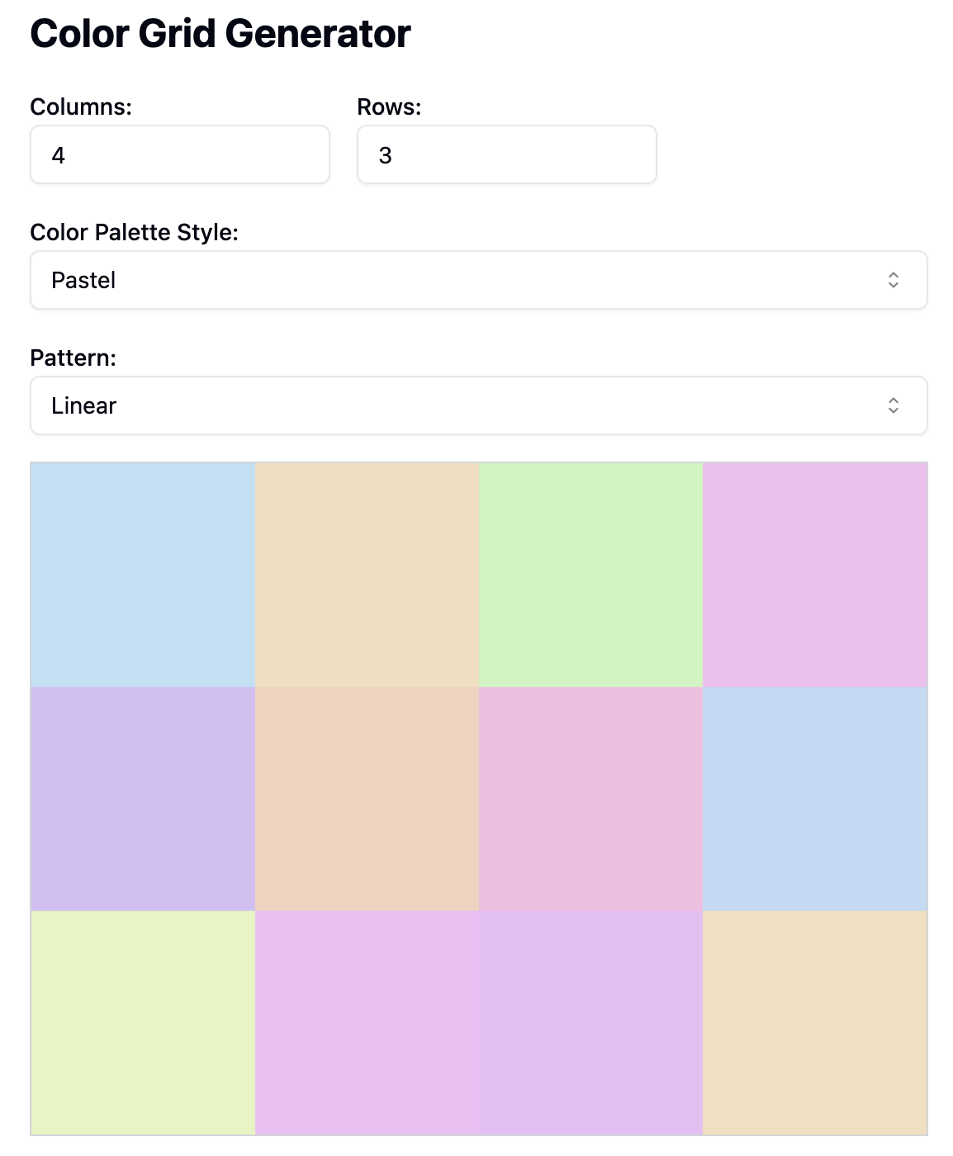Click the light purple third cell in bottom row
953x1156 pixels.
[590, 1022]
